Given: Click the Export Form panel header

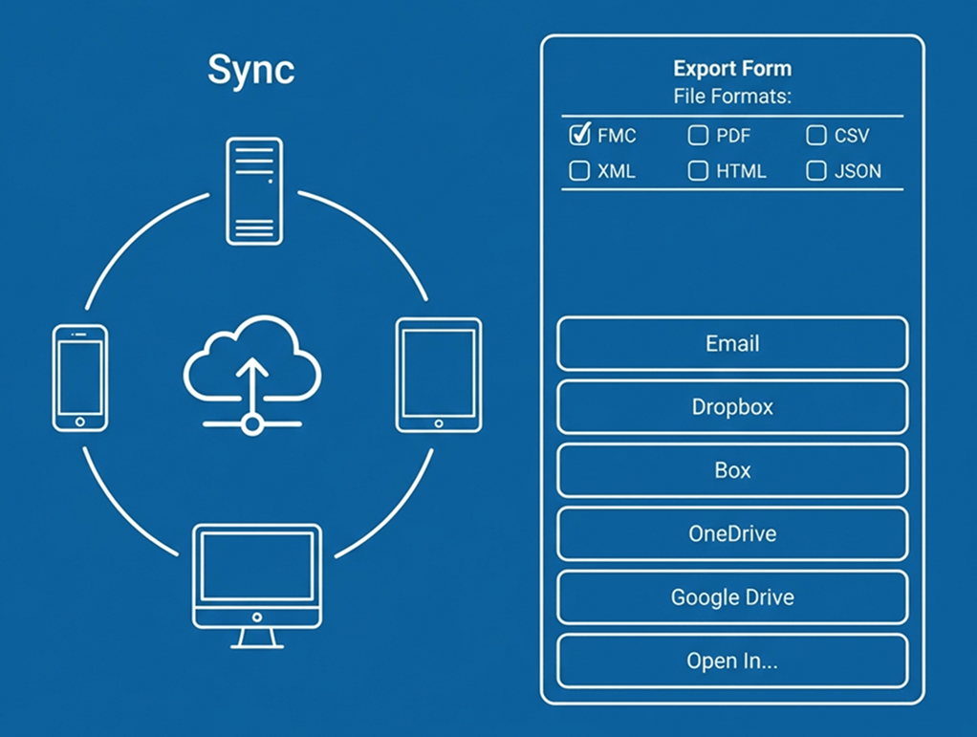Looking at the screenshot, I should click(x=732, y=68).
